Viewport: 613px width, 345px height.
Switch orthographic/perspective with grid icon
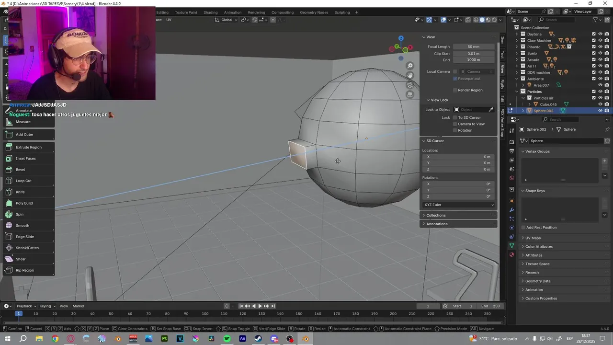(410, 95)
